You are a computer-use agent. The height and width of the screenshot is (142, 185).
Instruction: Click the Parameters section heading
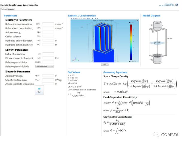click(10, 16)
